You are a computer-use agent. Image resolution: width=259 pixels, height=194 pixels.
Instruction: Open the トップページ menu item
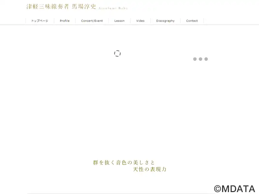click(40, 21)
